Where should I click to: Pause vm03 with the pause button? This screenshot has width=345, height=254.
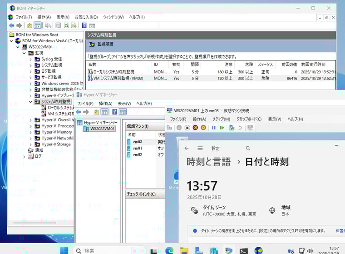pyautogui.click(x=213, y=128)
